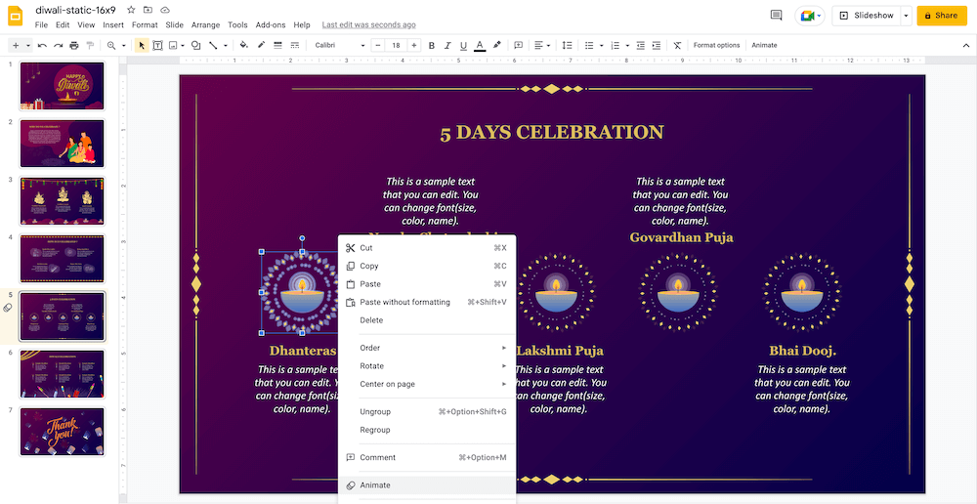Screen dimensions: 977x504
Task: Move document to folder icon
Action: (148, 10)
